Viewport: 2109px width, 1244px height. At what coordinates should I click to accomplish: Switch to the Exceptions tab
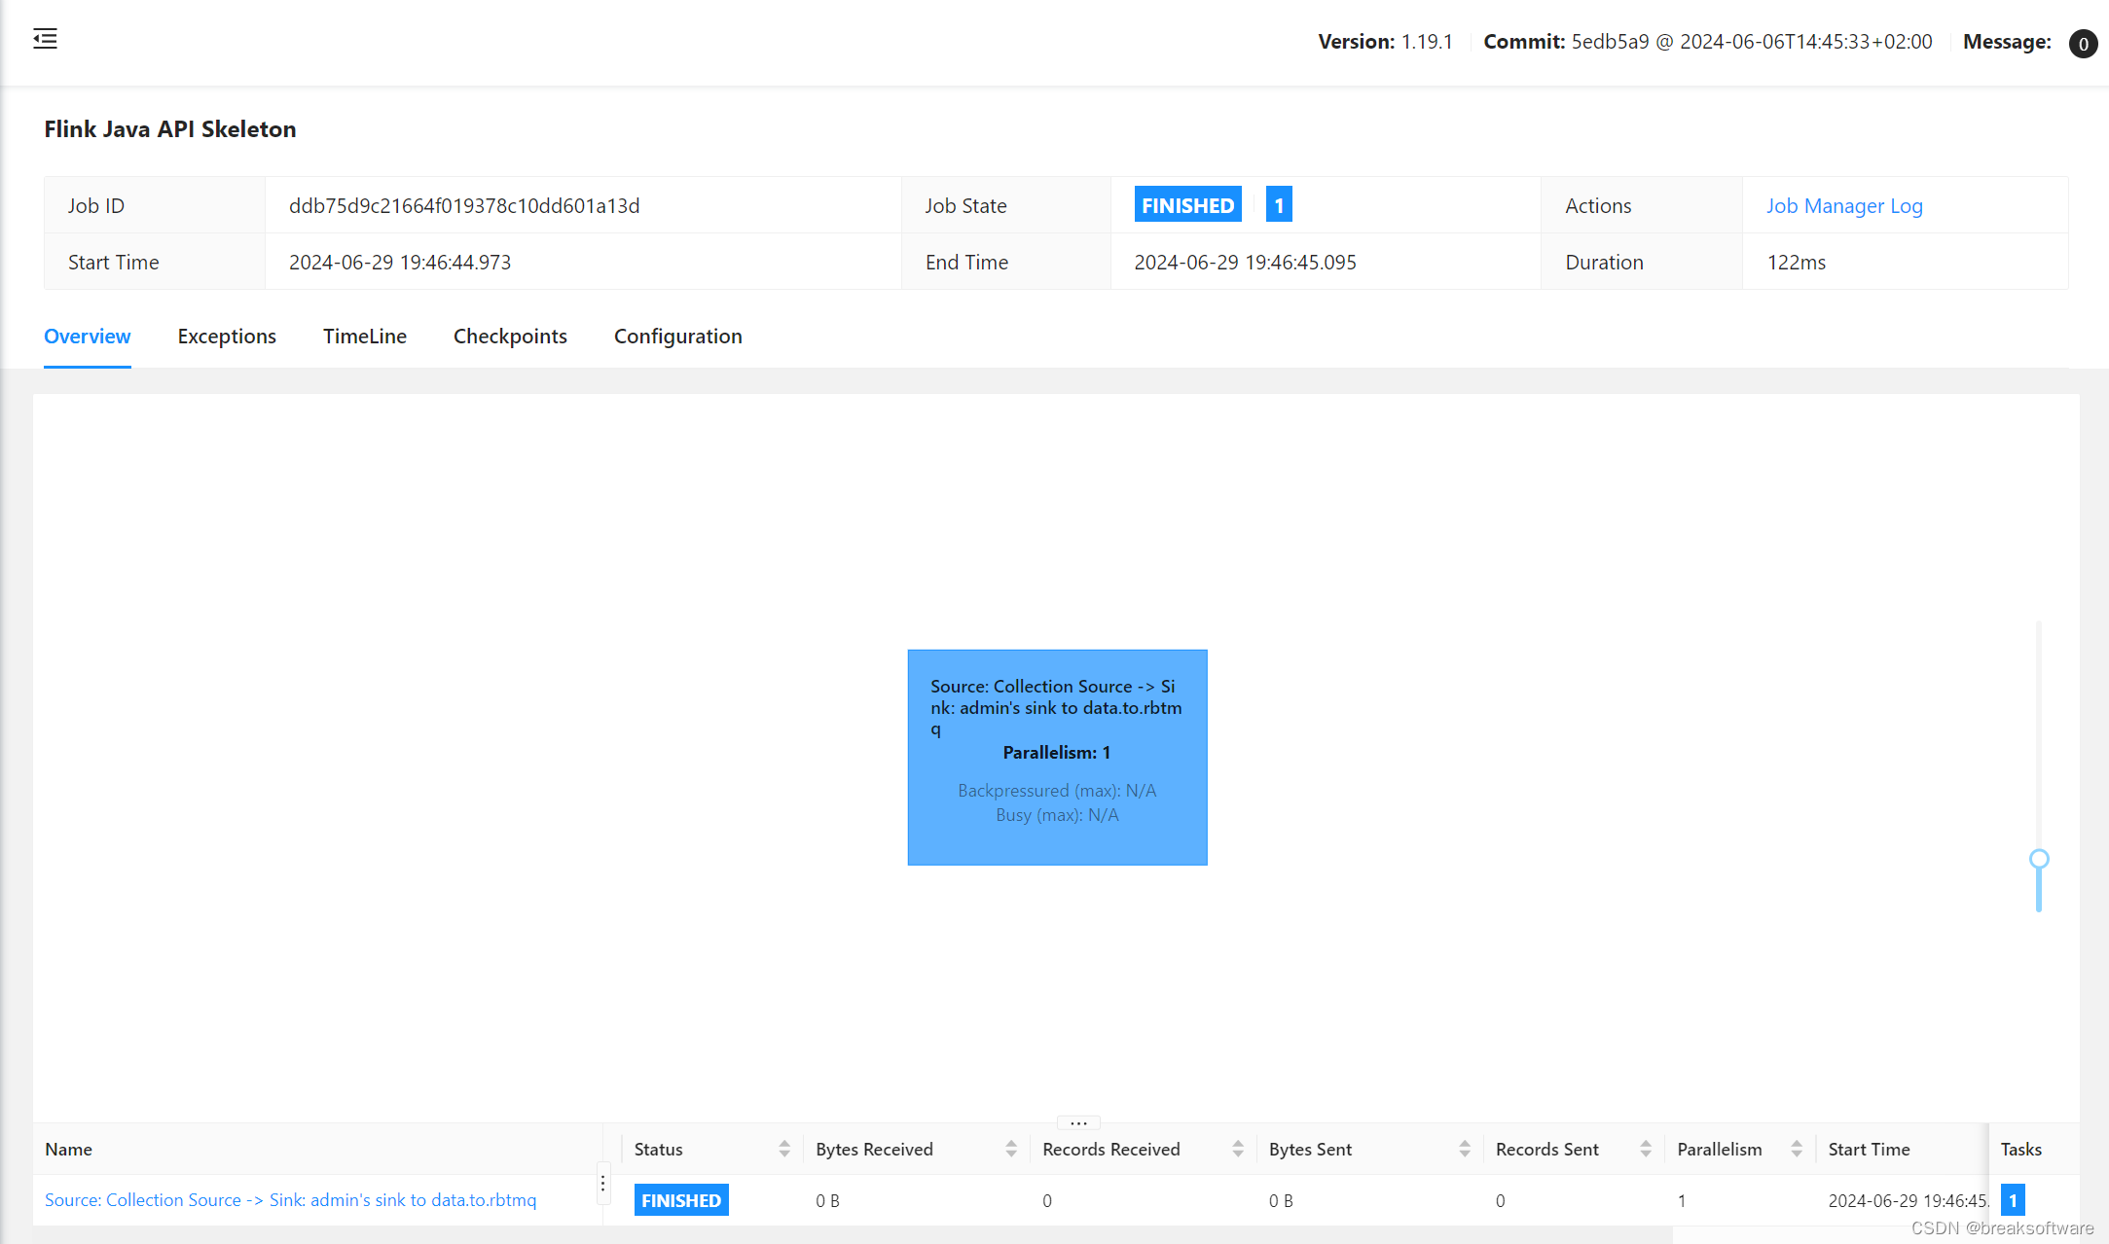(227, 337)
